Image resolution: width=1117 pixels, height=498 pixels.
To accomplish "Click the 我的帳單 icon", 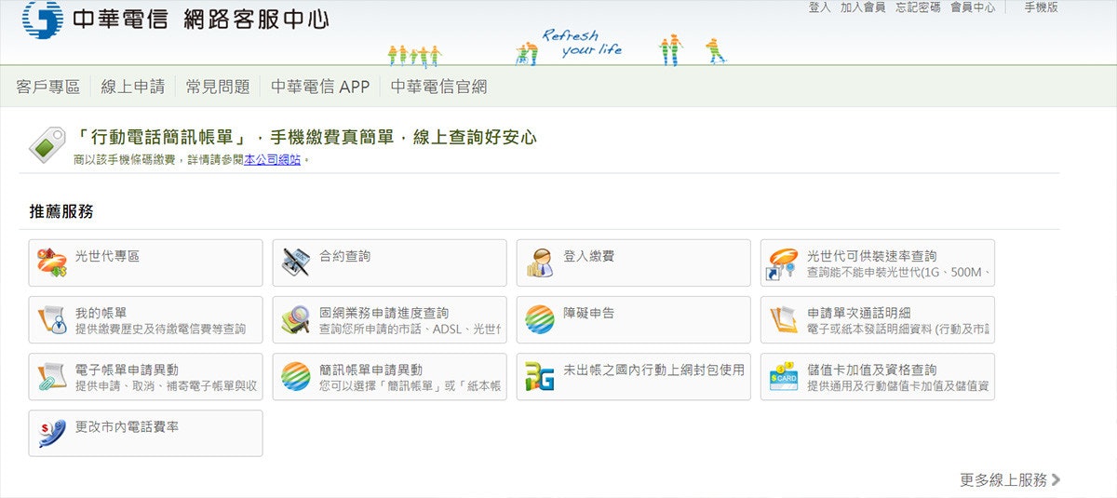I will coord(52,320).
